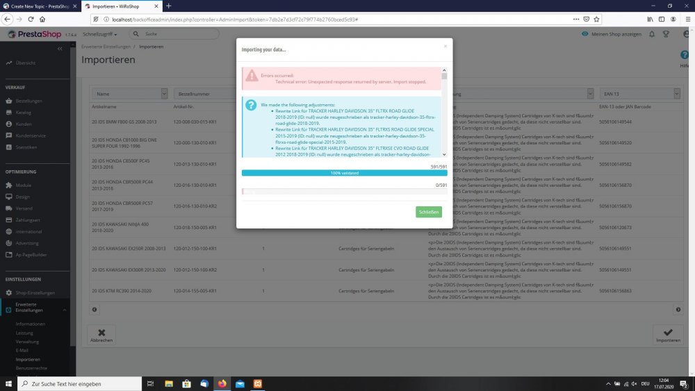Screen dimensions: 695x391
Task: Click the blue question mark adjustments icon
Action: [x=251, y=105]
